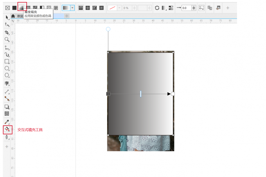Select the Outline pen tool
The width and height of the screenshot is (266, 177).
pos(7,137)
